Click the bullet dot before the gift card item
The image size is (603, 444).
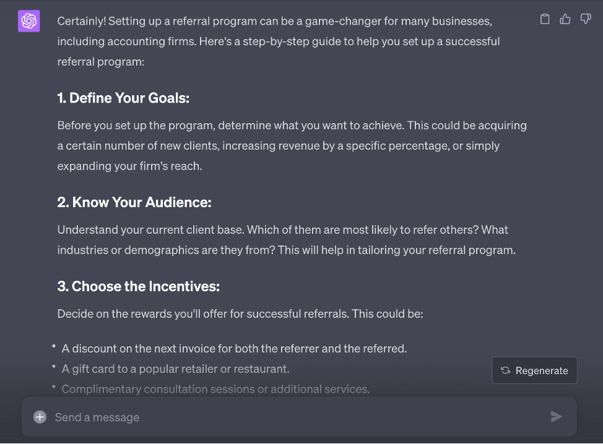pos(54,366)
